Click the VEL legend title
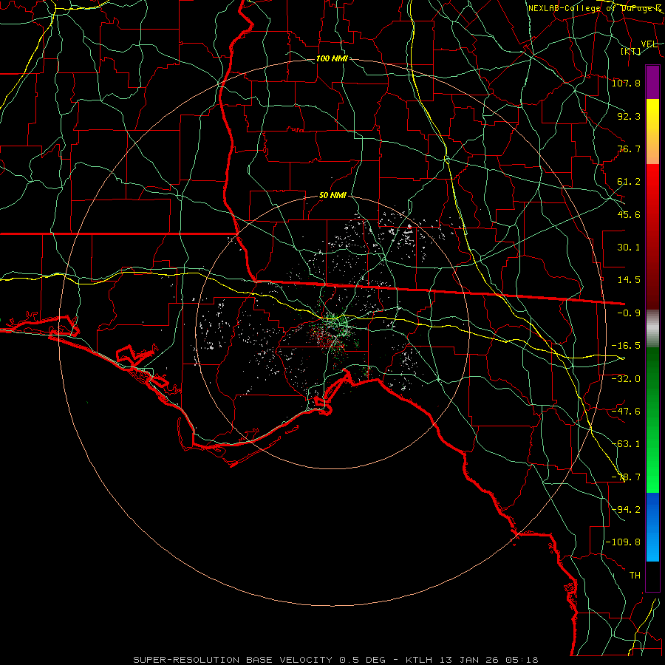This screenshot has height=665, width=665. coord(649,44)
